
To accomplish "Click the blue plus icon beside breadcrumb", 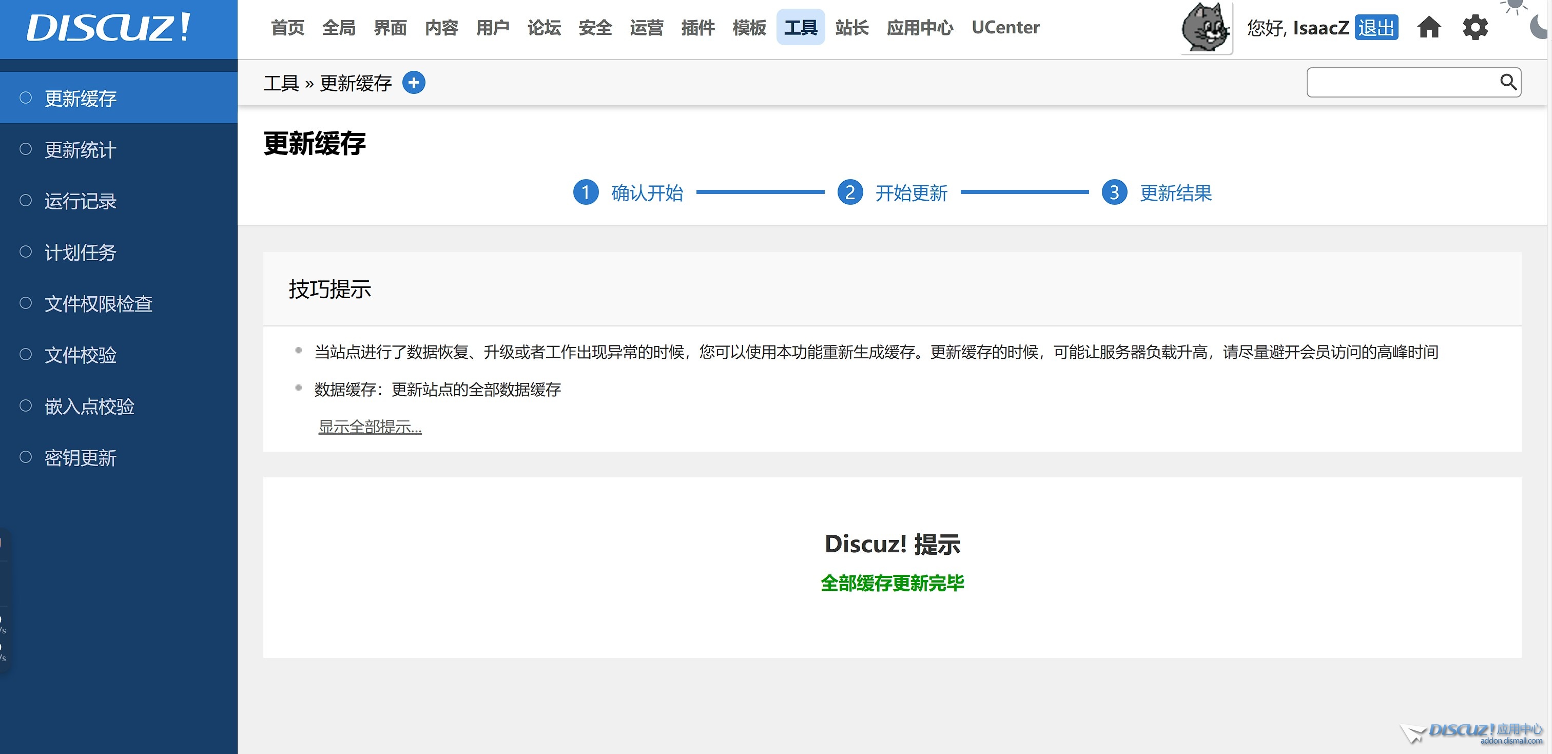I will (413, 83).
